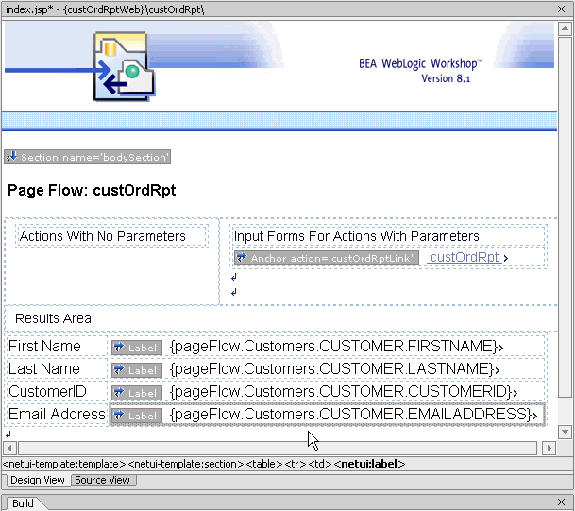Click the vertical scrollbar up arrow
The image size is (575, 511).
pos(565,29)
